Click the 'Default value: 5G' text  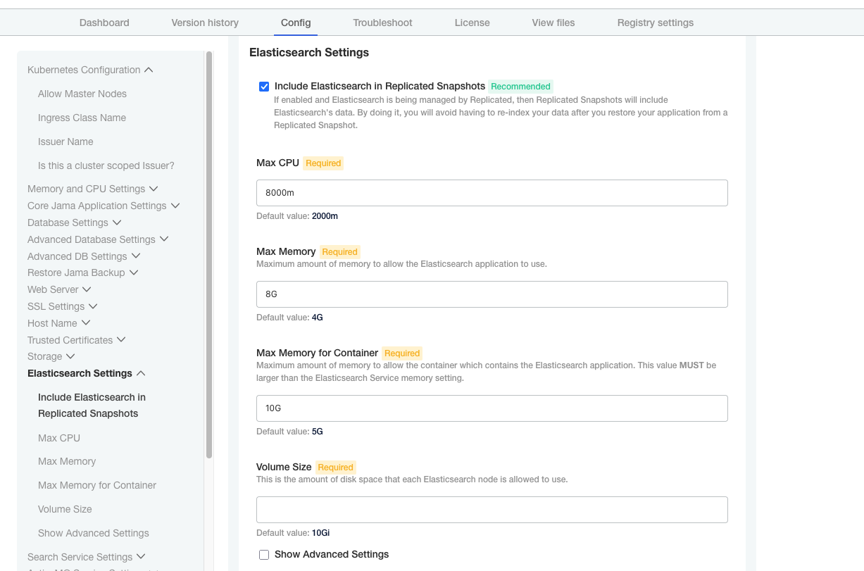click(289, 432)
